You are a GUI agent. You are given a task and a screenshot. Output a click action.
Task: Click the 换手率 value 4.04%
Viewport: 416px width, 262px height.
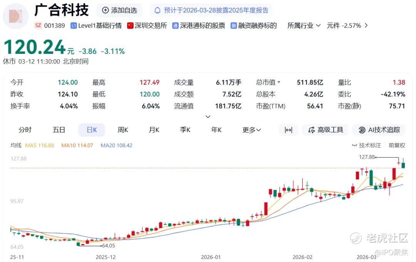pos(69,106)
